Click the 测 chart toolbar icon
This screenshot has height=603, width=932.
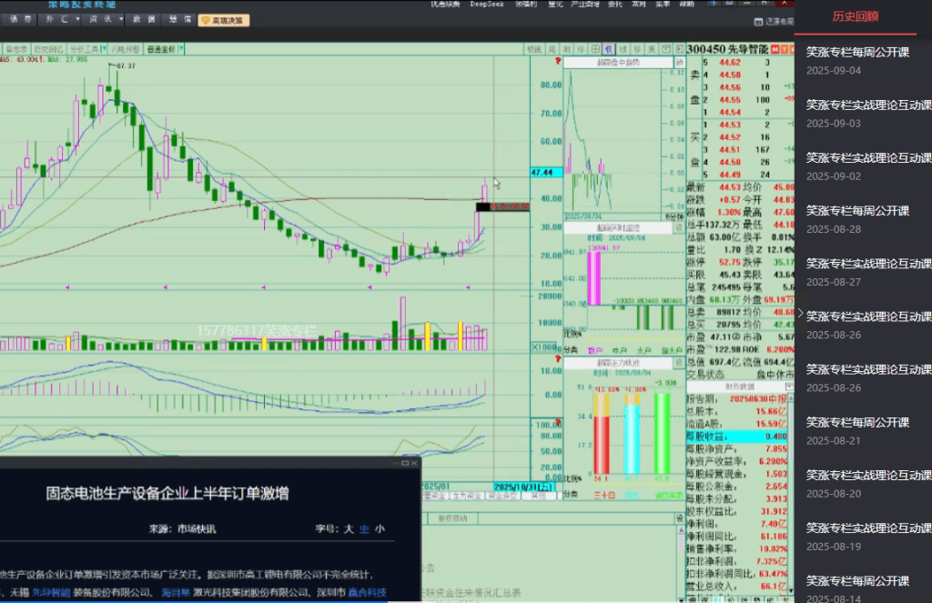coord(566,49)
